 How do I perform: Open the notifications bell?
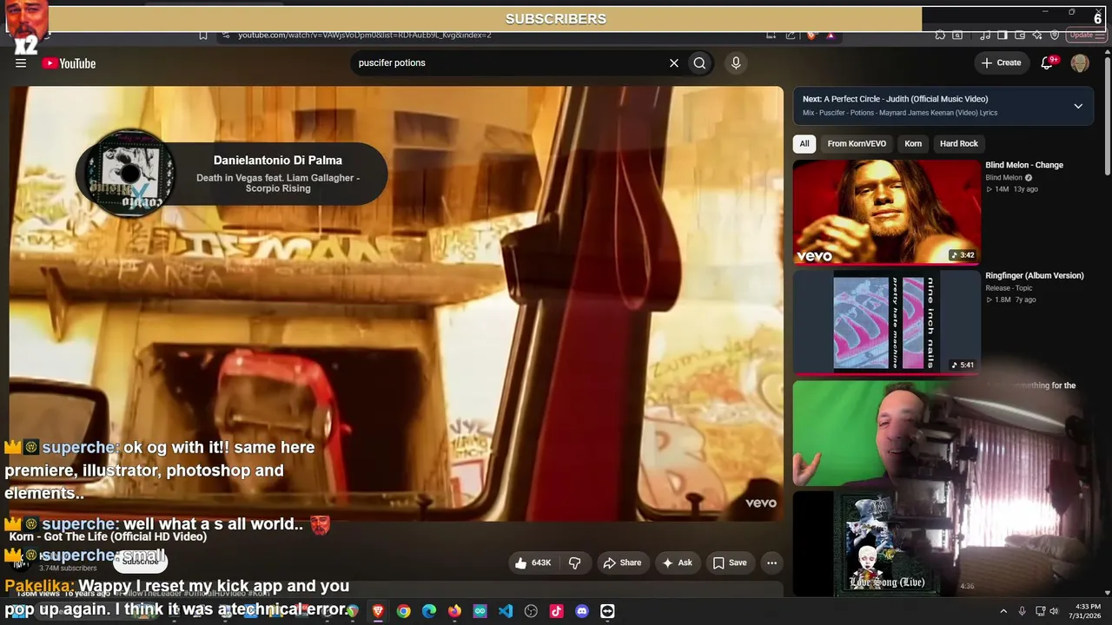tap(1048, 62)
